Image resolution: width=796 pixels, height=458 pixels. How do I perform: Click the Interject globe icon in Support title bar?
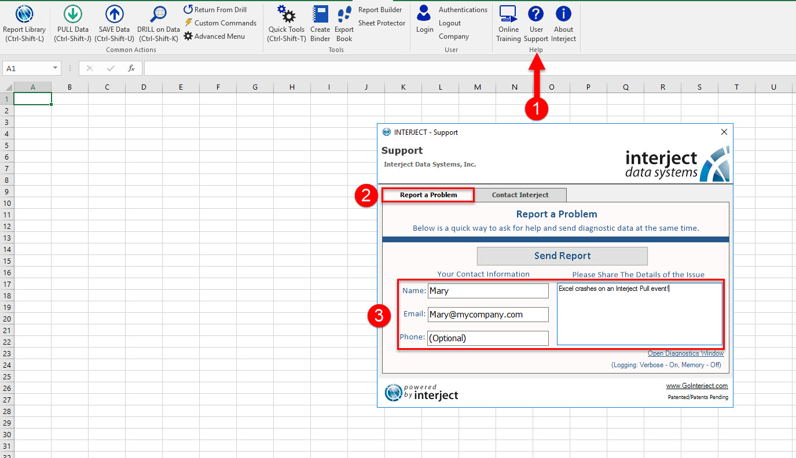coord(387,132)
